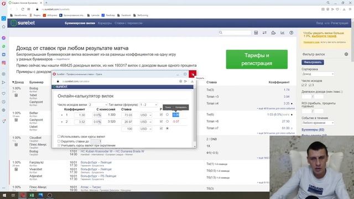This screenshot has width=354, height=199.
Task: Sort by the Доход column header
Action: coord(18,82)
